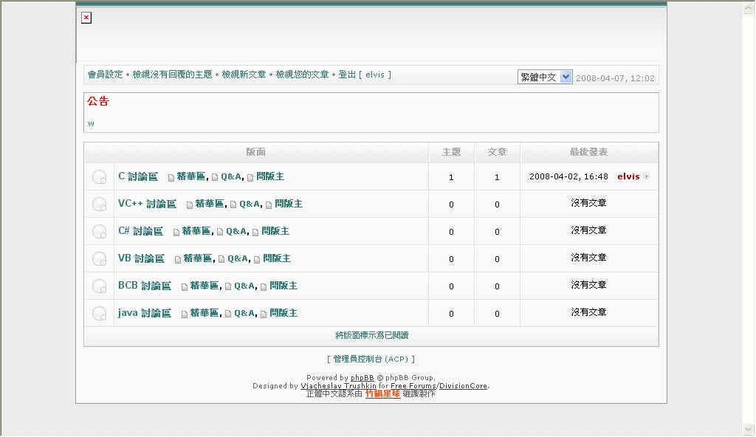Open 檢視新文章 new posts
The height and width of the screenshot is (437, 756).
tap(244, 75)
